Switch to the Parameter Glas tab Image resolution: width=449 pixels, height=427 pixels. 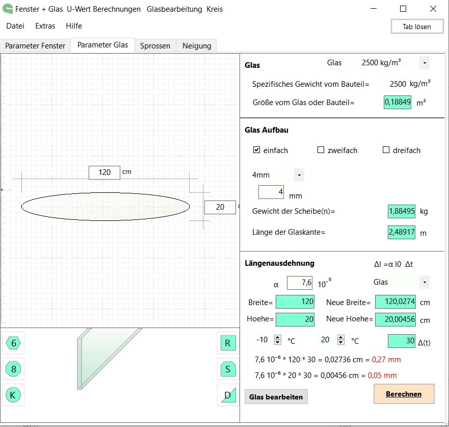tap(102, 45)
